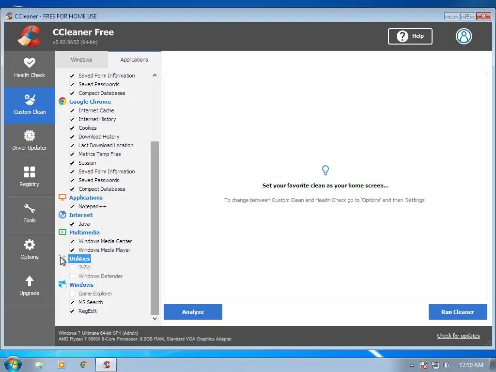Click the CCleaner logo in the header

click(x=30, y=36)
